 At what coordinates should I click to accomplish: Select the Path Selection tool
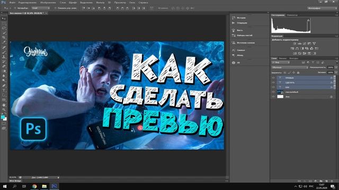click(4, 95)
